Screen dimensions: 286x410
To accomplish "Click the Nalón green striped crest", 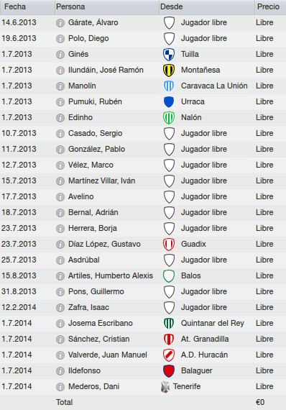I will pos(169,118).
